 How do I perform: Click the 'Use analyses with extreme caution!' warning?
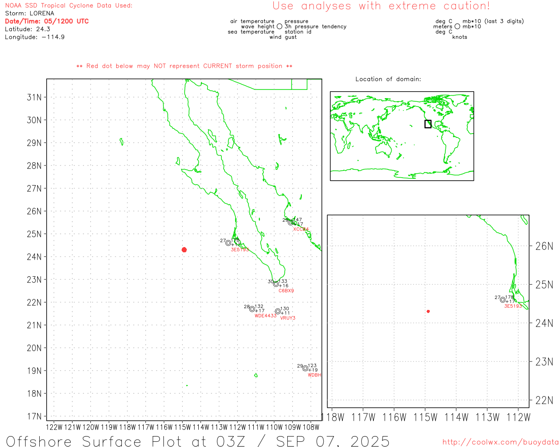coord(381,6)
